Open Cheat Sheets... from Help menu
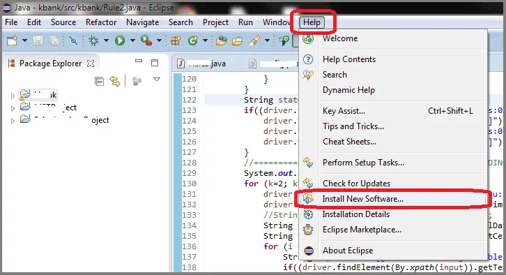 coord(393,142)
